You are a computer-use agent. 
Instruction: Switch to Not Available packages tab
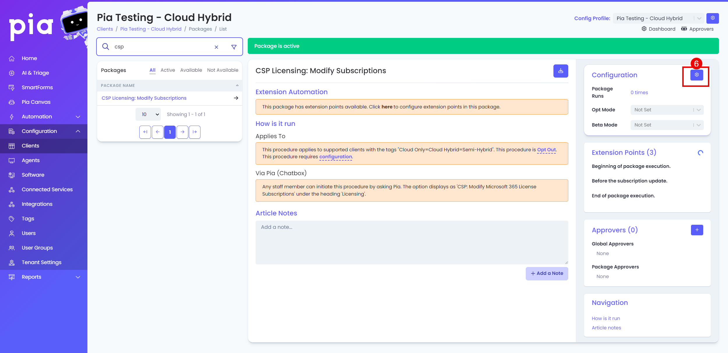tap(223, 70)
